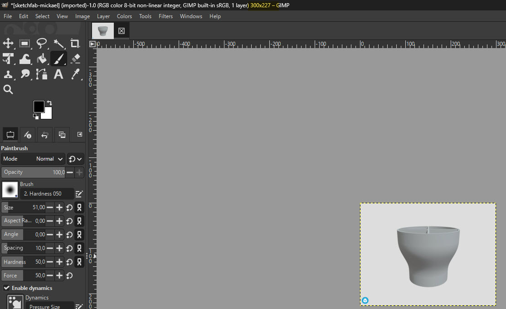The width and height of the screenshot is (506, 309).
Task: Toggle link Hardness to brush default
Action: coord(79,262)
